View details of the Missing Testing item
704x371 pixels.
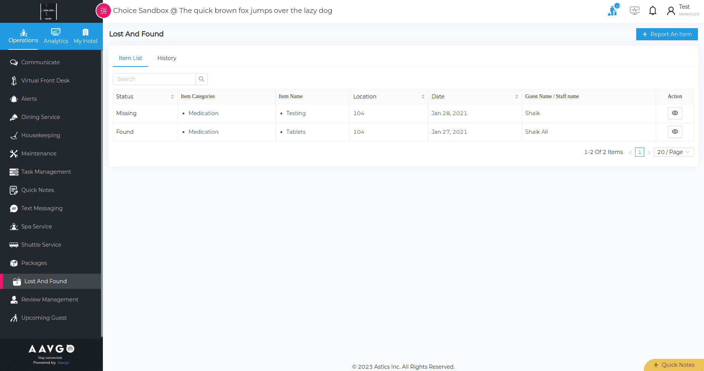click(x=675, y=113)
